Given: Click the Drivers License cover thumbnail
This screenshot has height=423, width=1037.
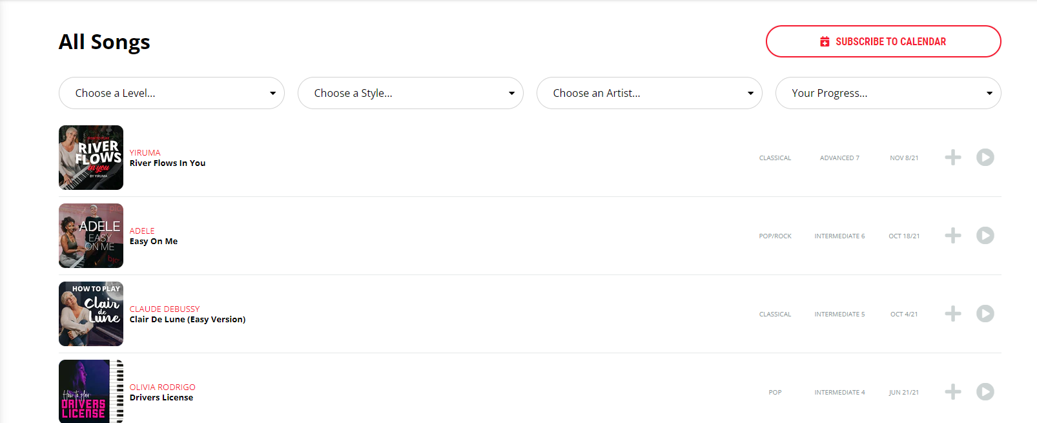Looking at the screenshot, I should [91, 391].
